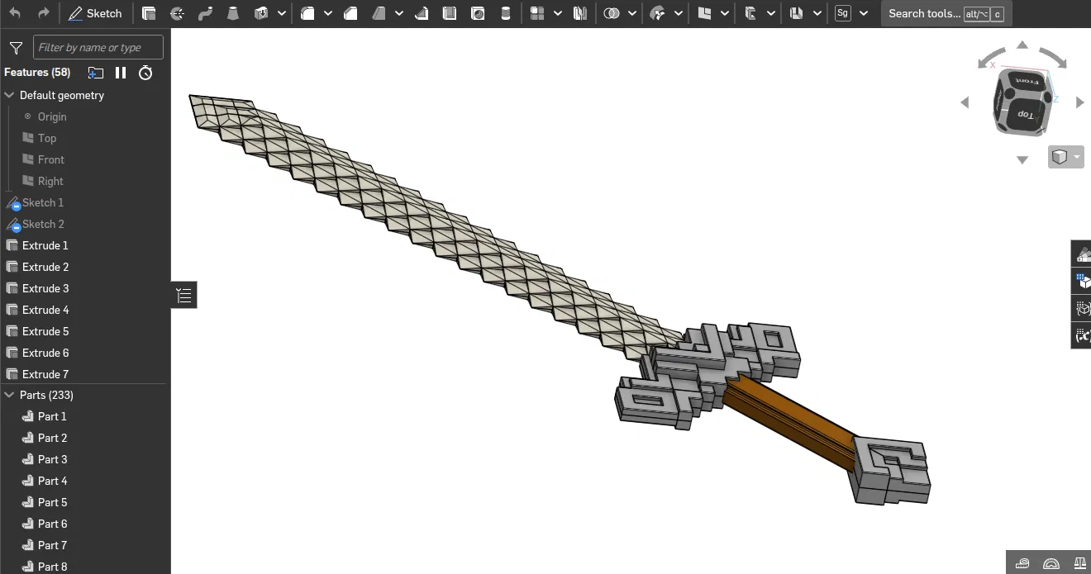
Task: Select the Chamfer tool
Action: [350, 13]
